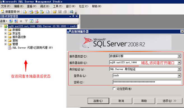Open a new Analysis Services MDX query
This screenshot has width=184, height=108.
click(31, 12)
